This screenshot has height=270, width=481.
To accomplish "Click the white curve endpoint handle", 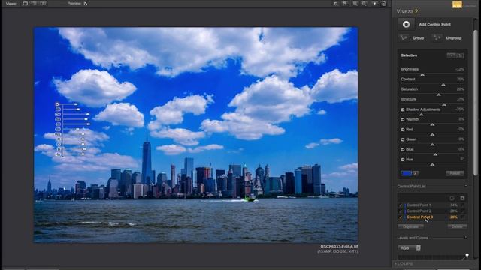I will coord(467,255).
